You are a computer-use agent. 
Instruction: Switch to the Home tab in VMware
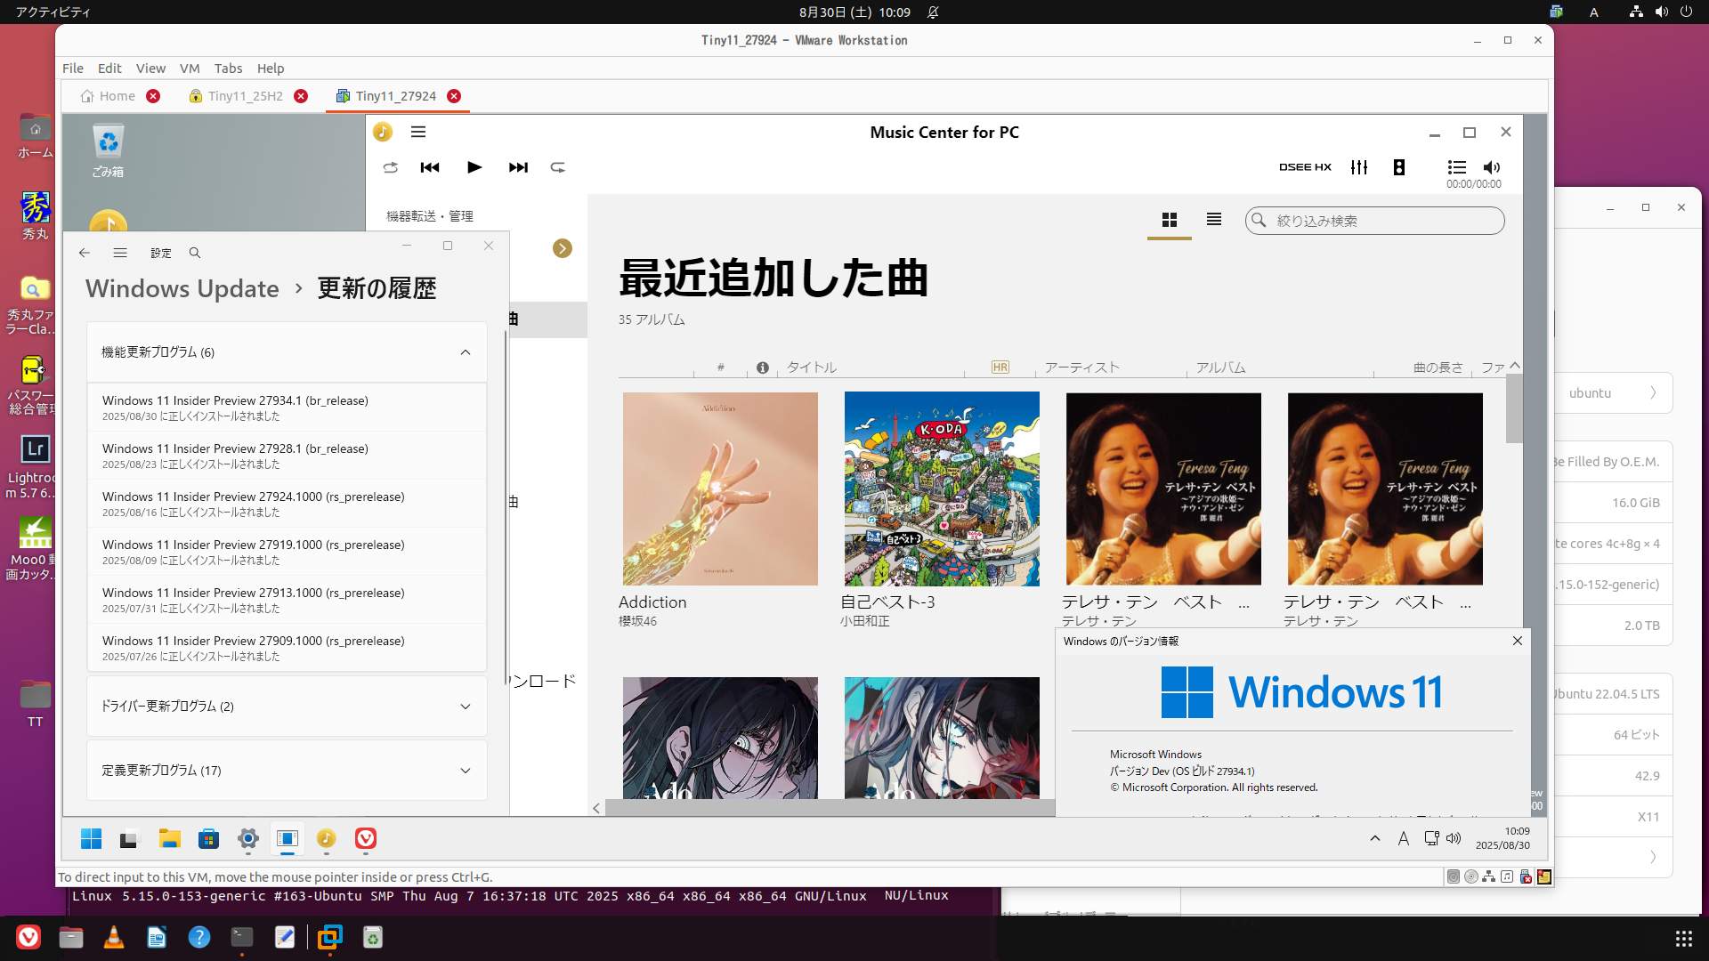(108, 96)
